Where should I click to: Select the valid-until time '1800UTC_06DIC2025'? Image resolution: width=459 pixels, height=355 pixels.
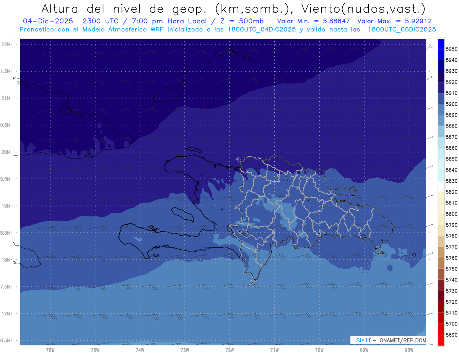(x=402, y=29)
